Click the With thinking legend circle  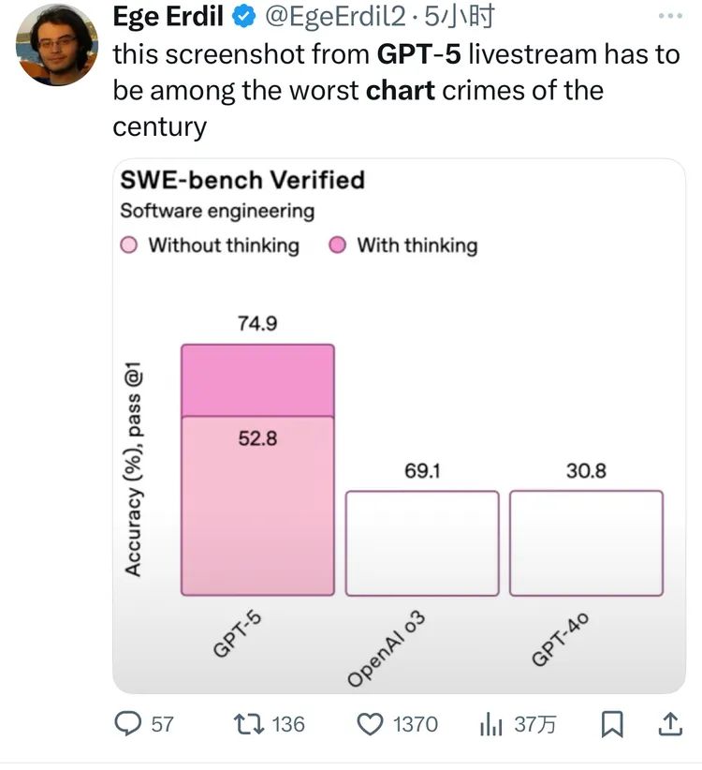point(338,245)
